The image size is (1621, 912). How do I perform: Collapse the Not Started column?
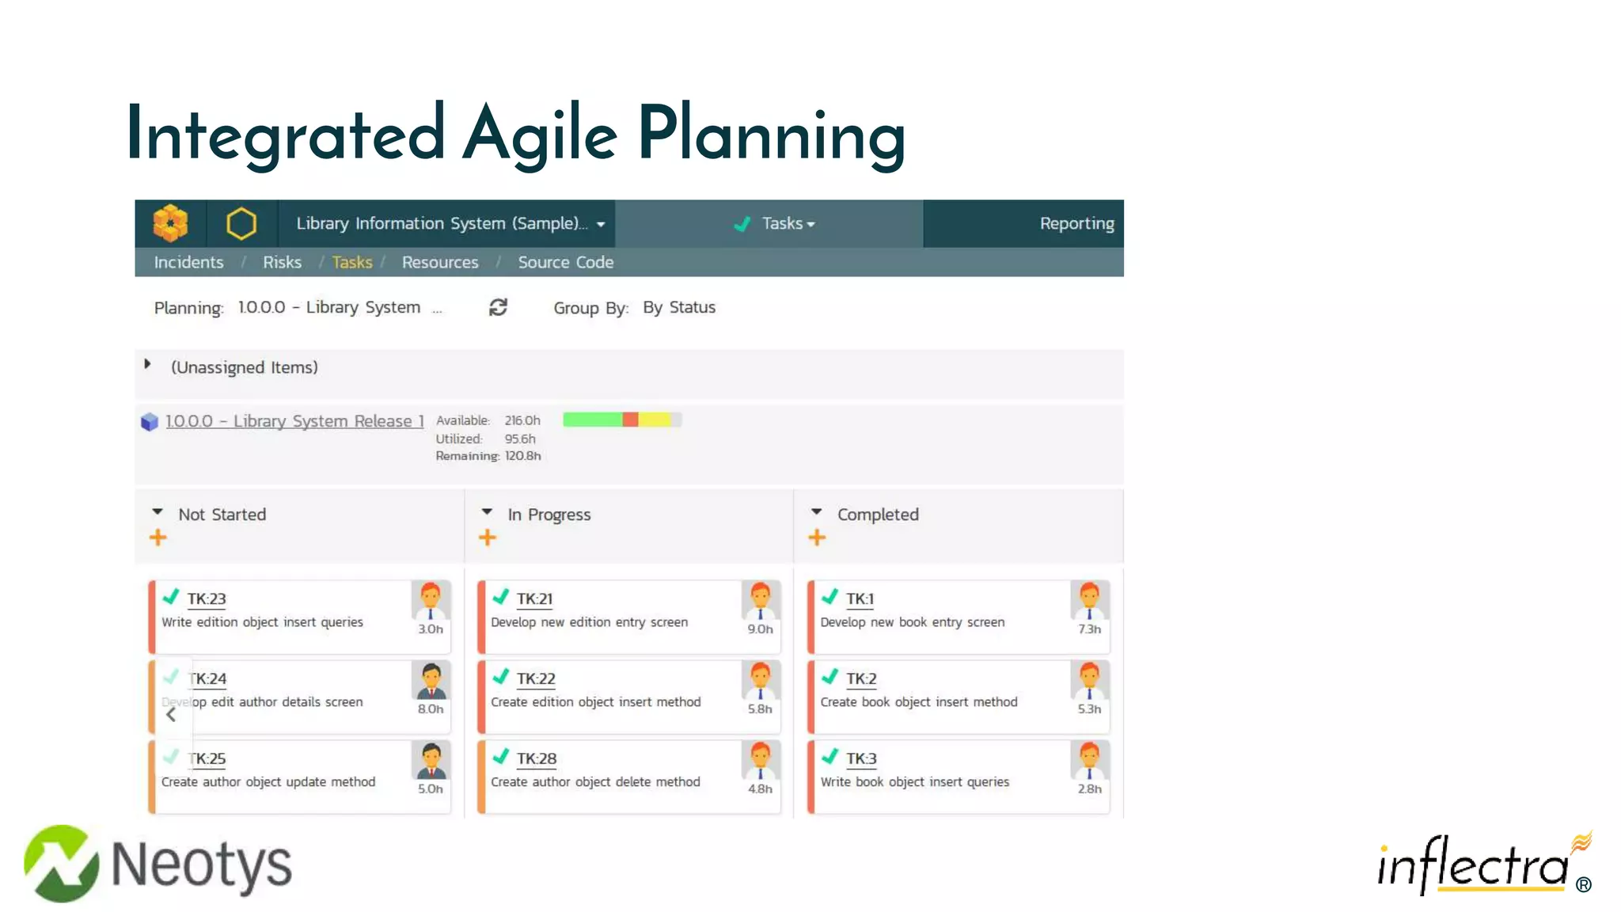click(158, 512)
